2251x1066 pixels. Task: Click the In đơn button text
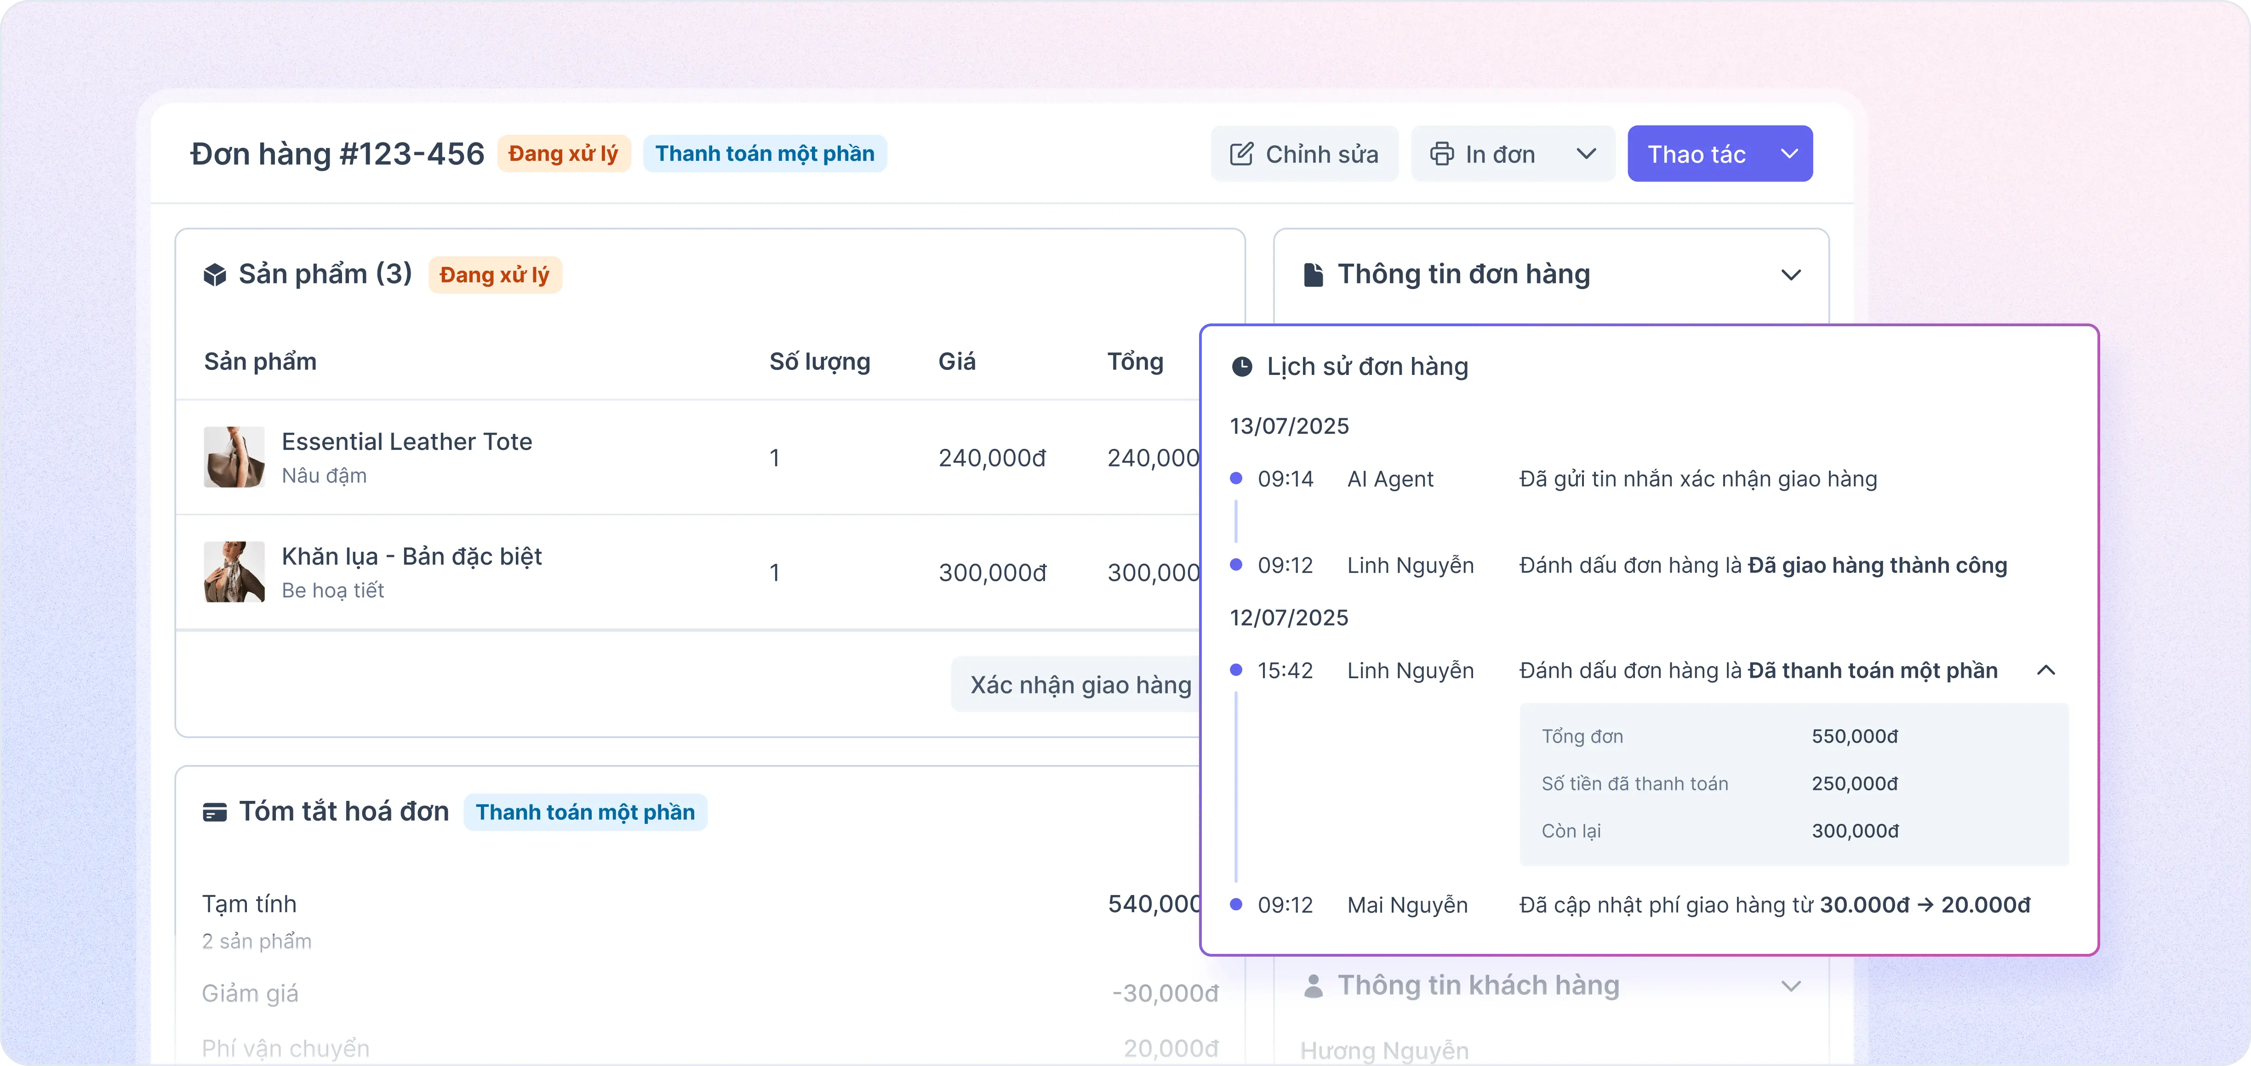coord(1499,154)
